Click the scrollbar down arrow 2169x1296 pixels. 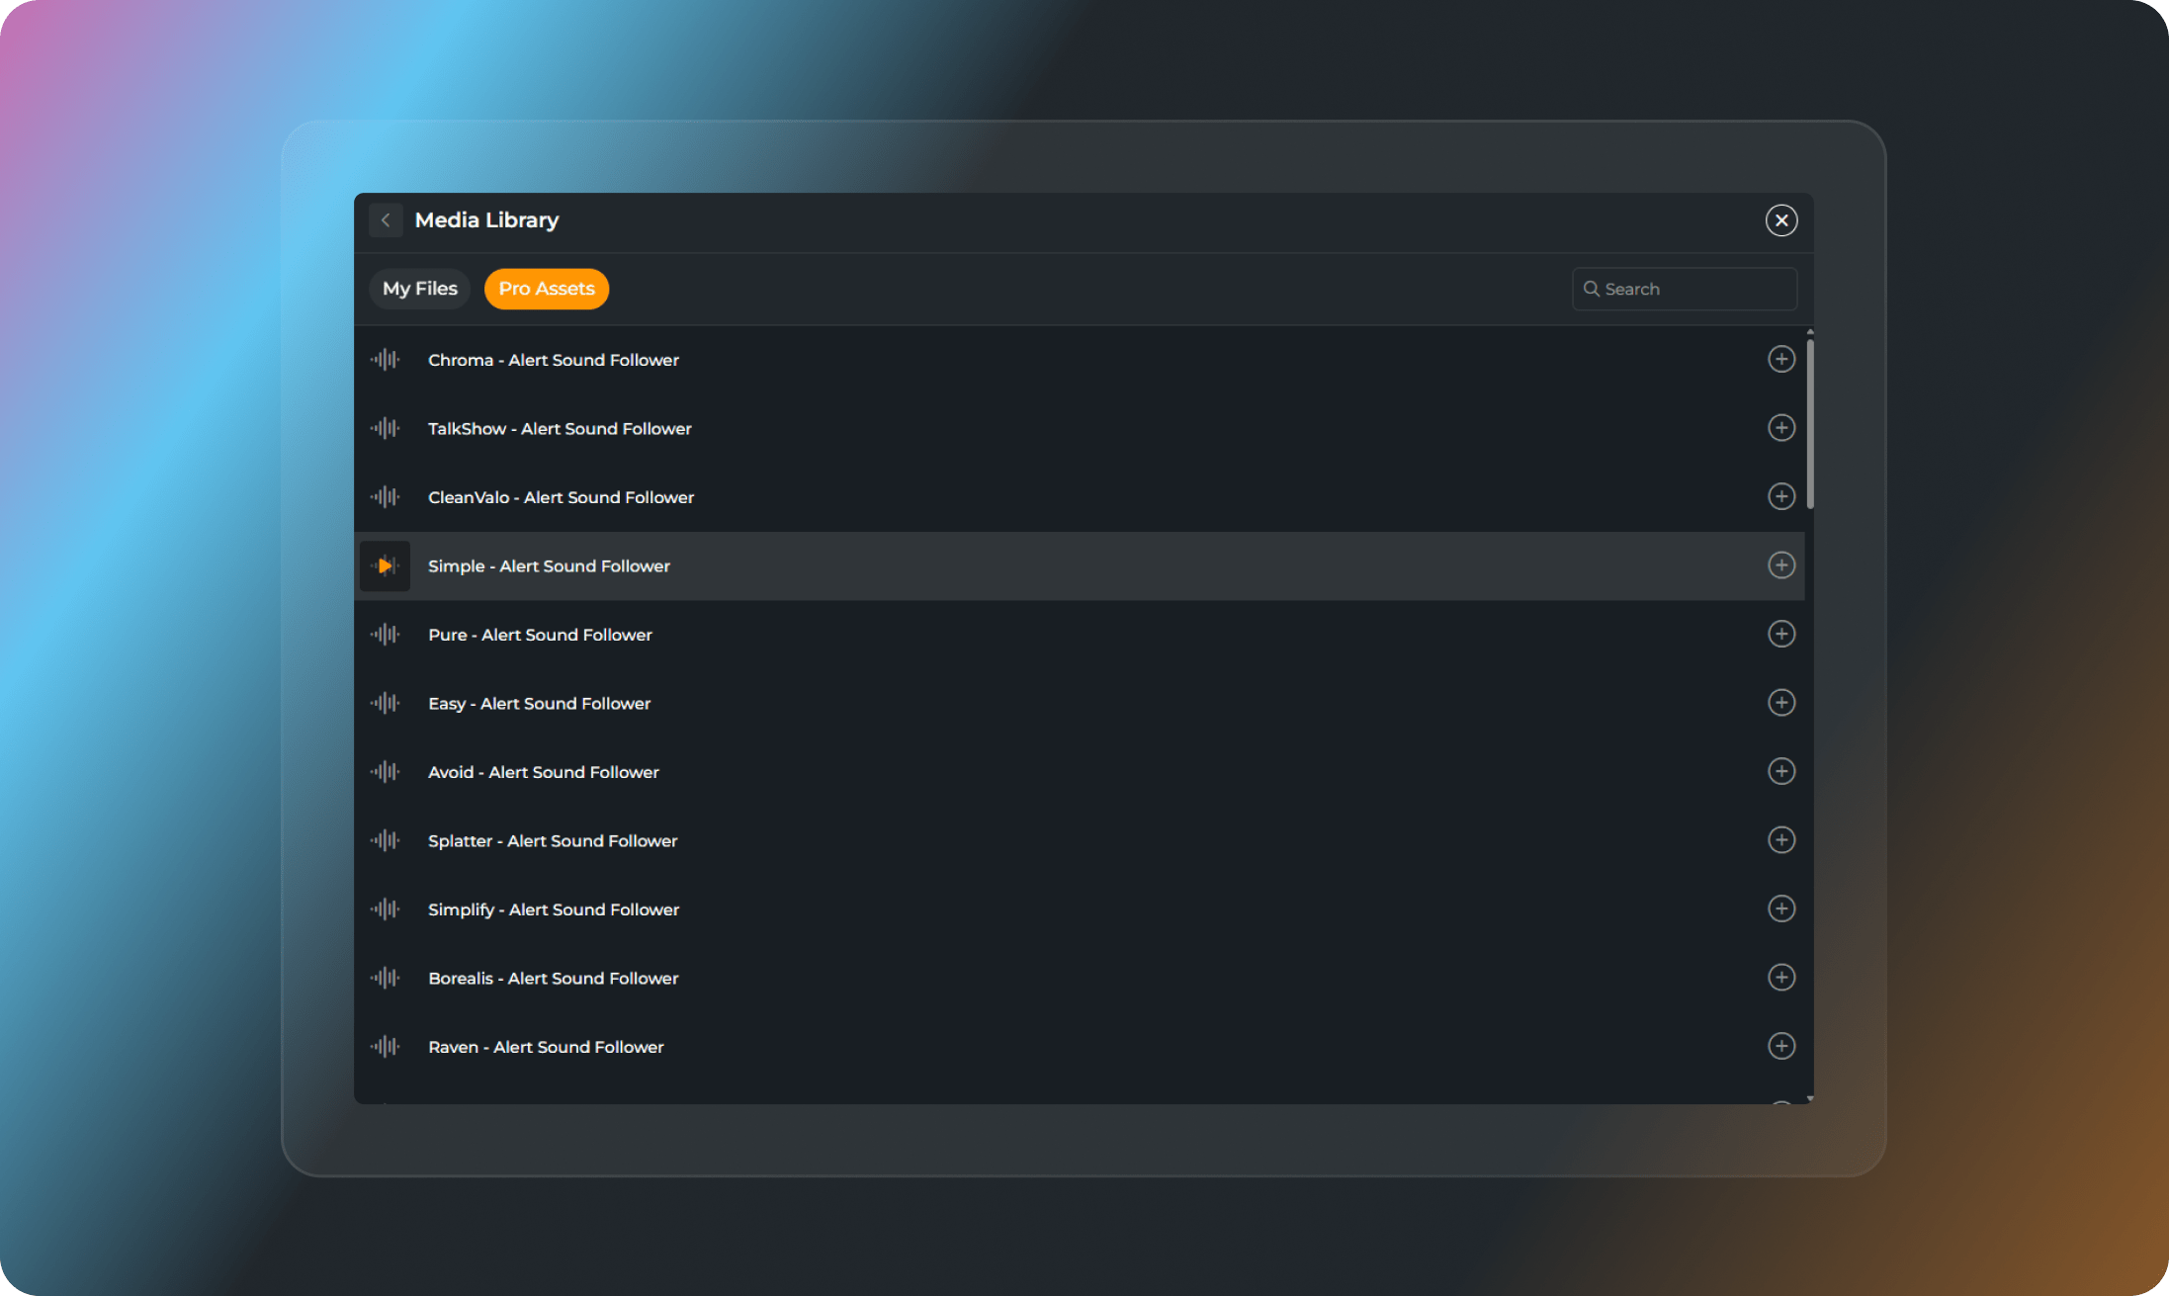(1809, 1098)
